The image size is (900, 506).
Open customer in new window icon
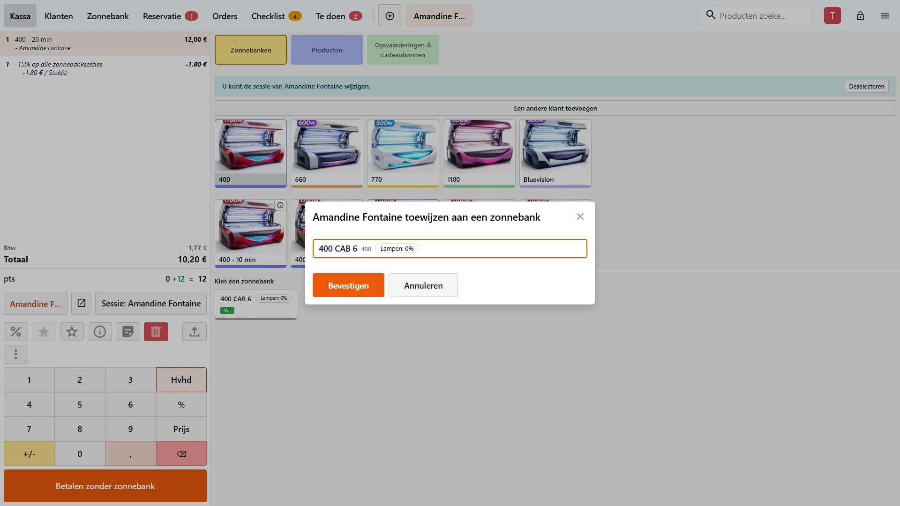(82, 304)
